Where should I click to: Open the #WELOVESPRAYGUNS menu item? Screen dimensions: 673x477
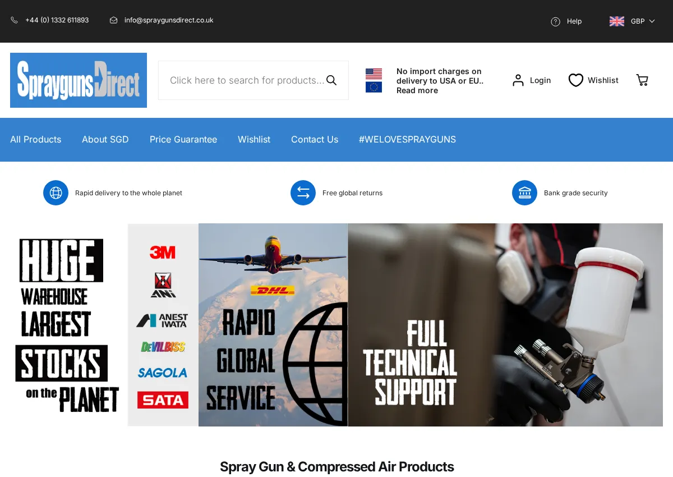[408, 139]
